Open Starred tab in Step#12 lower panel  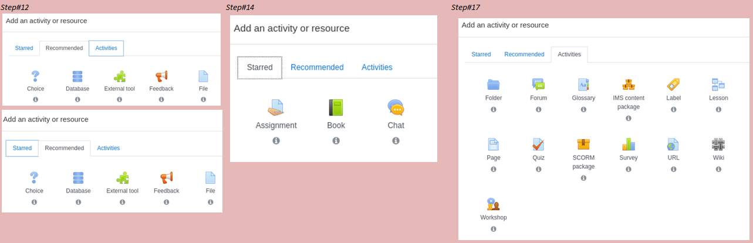pyautogui.click(x=22, y=148)
